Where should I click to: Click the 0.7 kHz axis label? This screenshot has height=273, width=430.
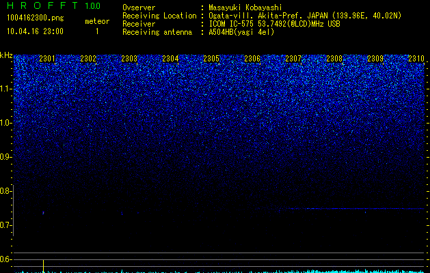tap(6, 225)
